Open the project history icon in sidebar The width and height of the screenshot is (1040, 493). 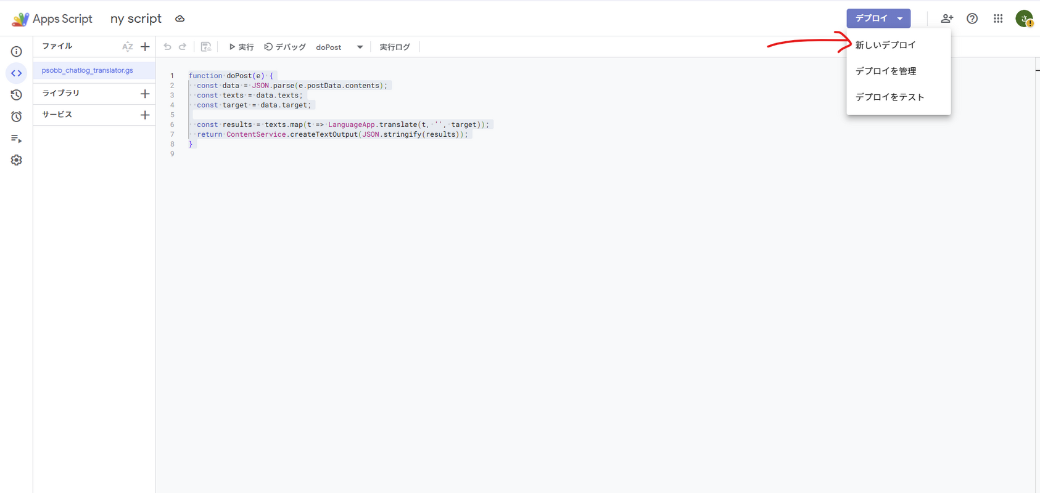pos(17,95)
